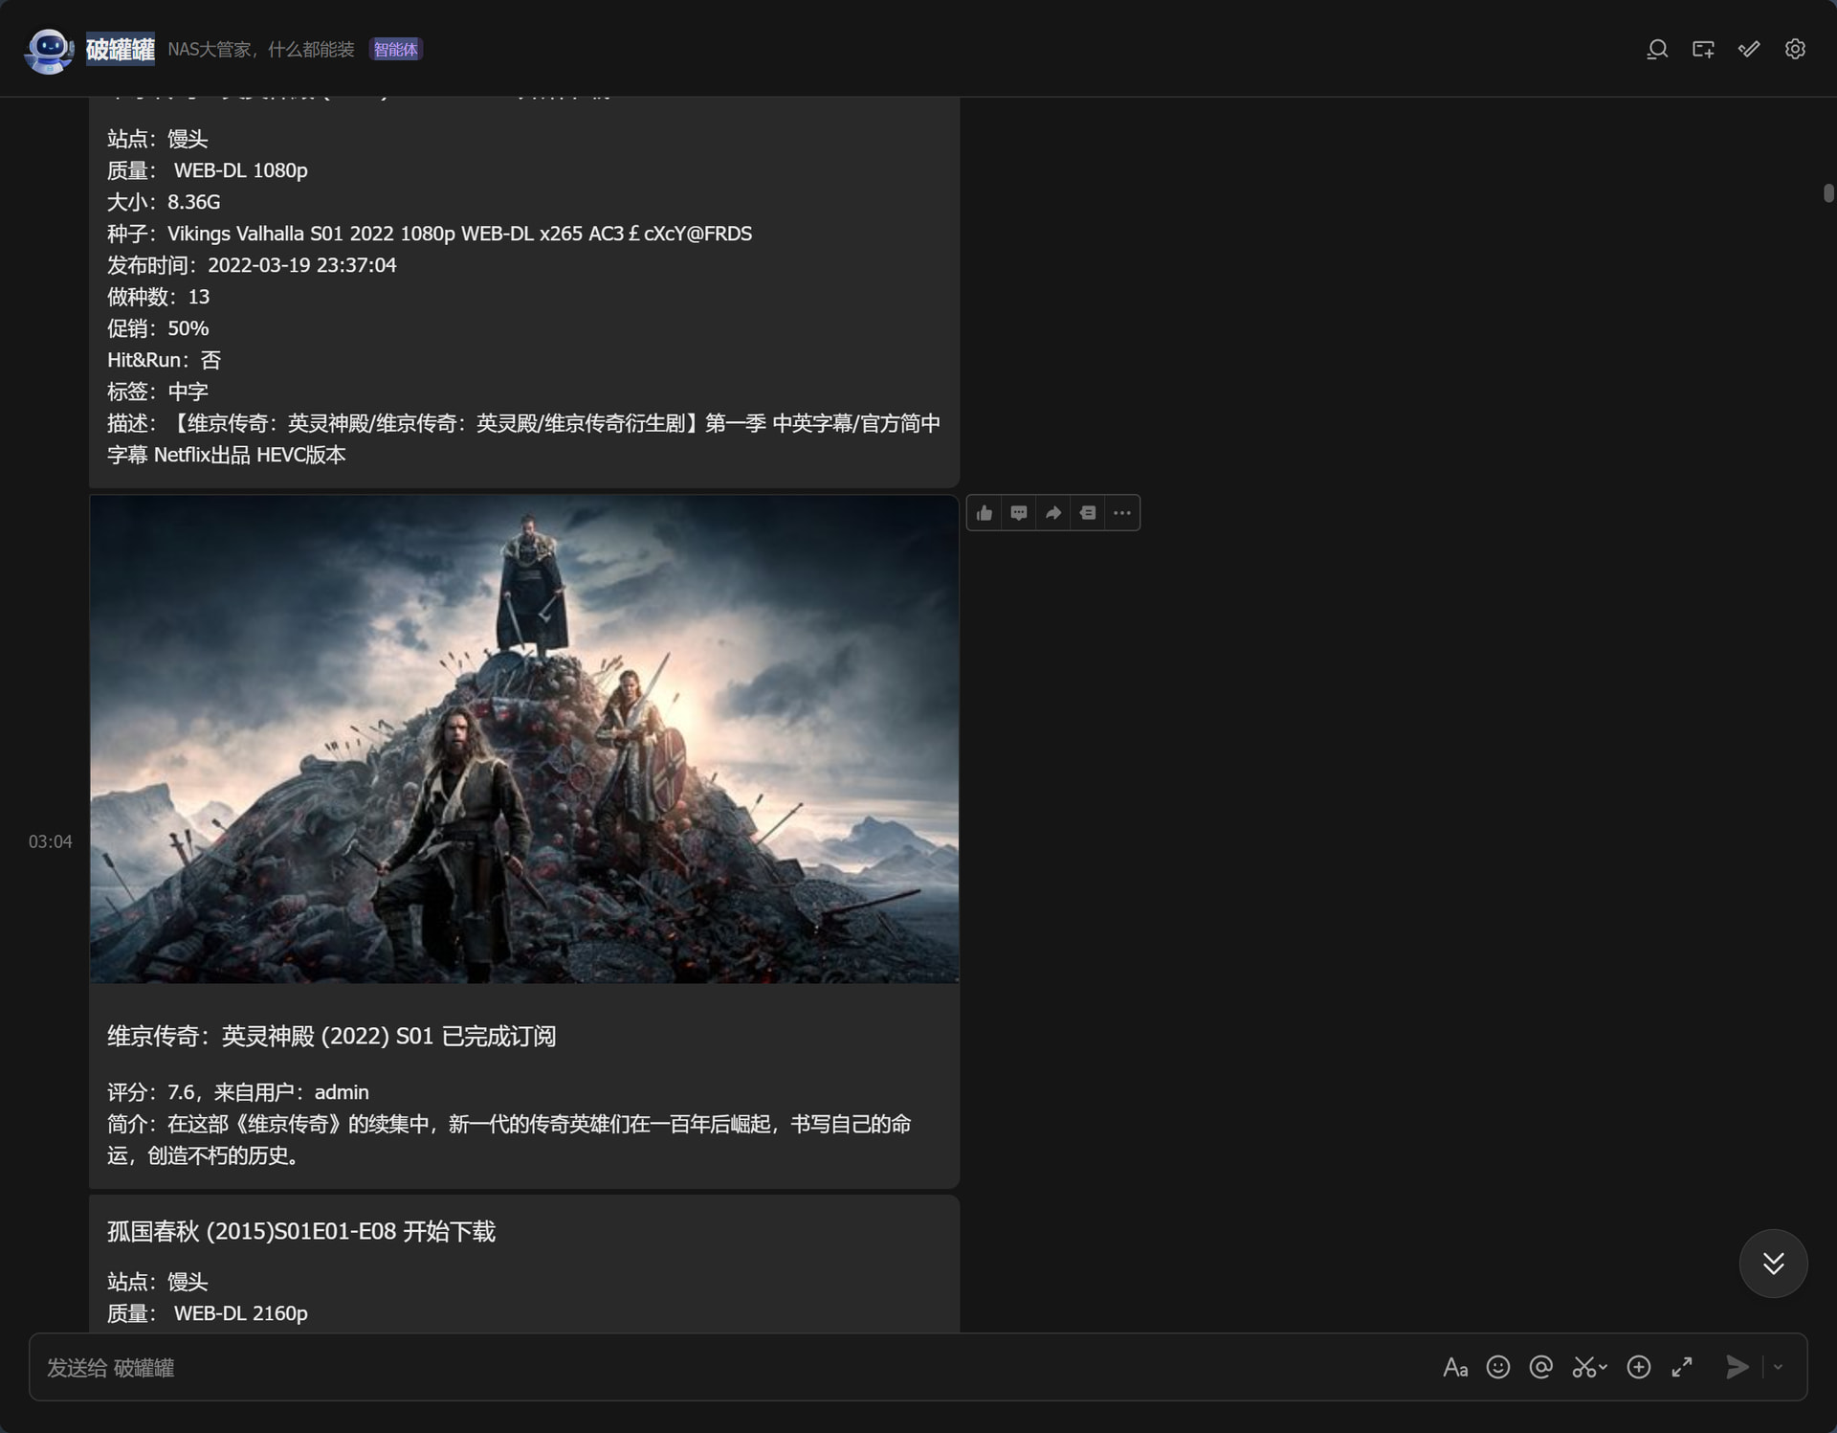
Task: Click the NAS大管家 description text
Action: 261,50
